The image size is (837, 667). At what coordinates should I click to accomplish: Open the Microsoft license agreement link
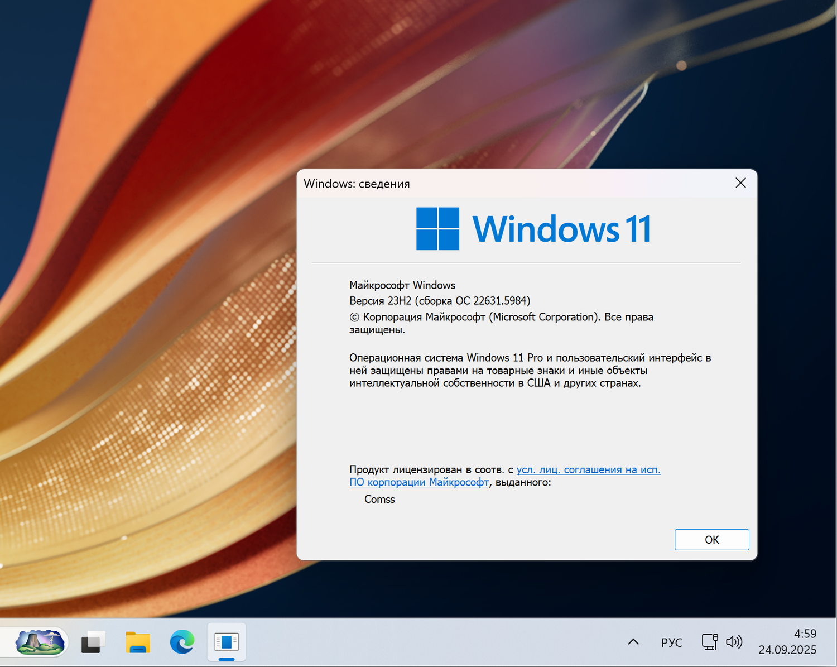[x=588, y=469]
